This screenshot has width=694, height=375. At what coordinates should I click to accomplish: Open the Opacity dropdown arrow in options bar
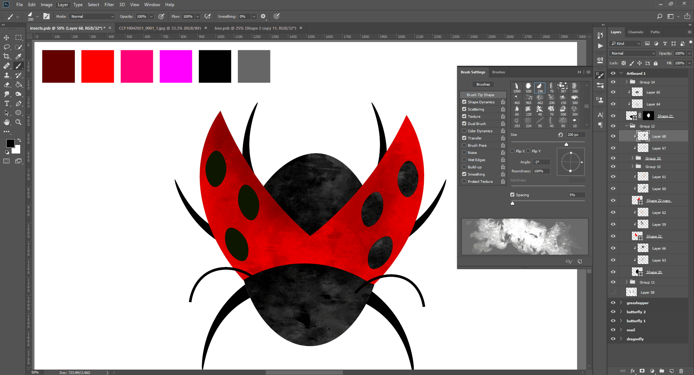151,16
